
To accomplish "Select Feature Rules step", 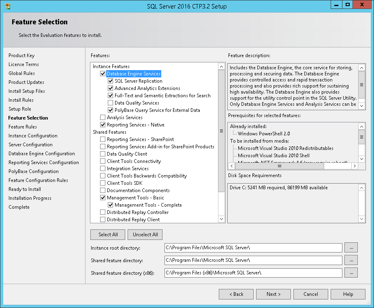I will 23,127.
